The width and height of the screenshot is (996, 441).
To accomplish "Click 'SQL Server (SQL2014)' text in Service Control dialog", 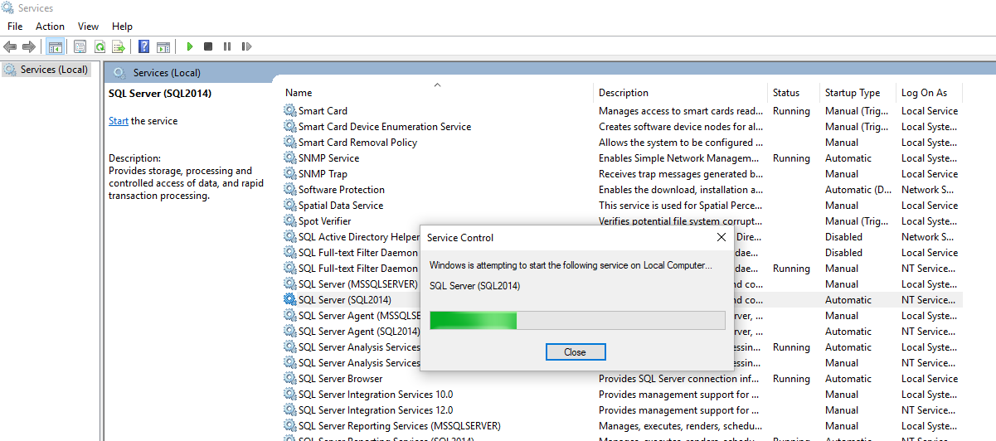I will click(475, 286).
